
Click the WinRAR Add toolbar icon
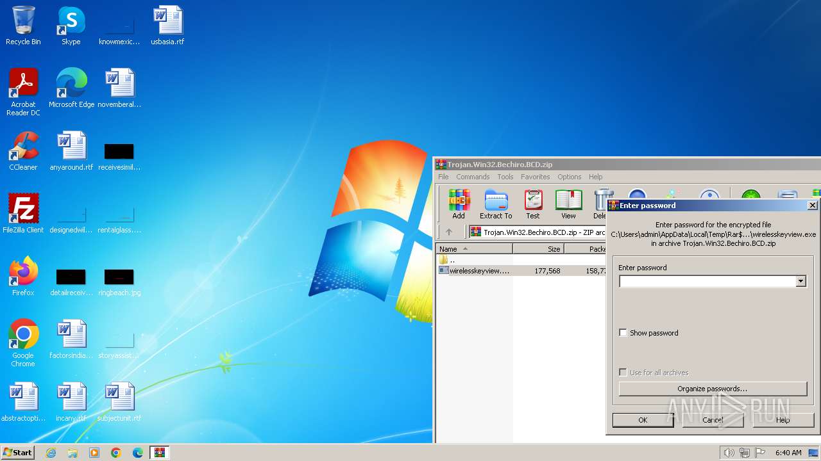coord(459,204)
